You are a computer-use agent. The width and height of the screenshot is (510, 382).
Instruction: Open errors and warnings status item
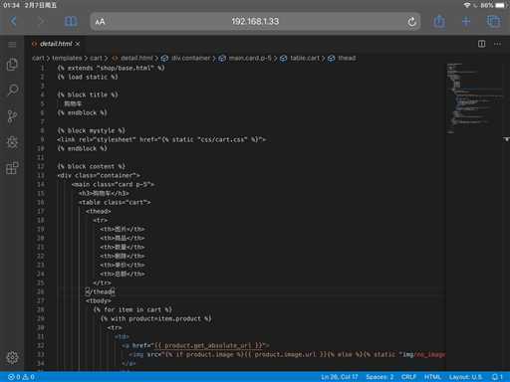coord(22,377)
